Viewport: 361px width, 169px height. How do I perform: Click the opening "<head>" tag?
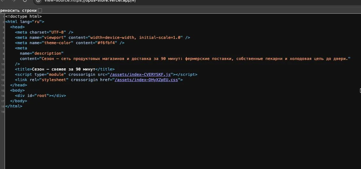point(17,27)
